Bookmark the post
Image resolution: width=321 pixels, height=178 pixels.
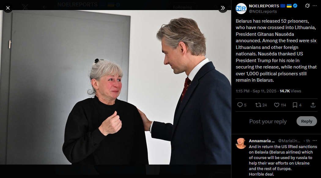pyautogui.click(x=295, y=105)
